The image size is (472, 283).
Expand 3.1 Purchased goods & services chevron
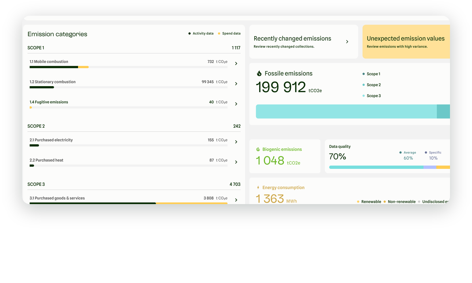point(236,200)
